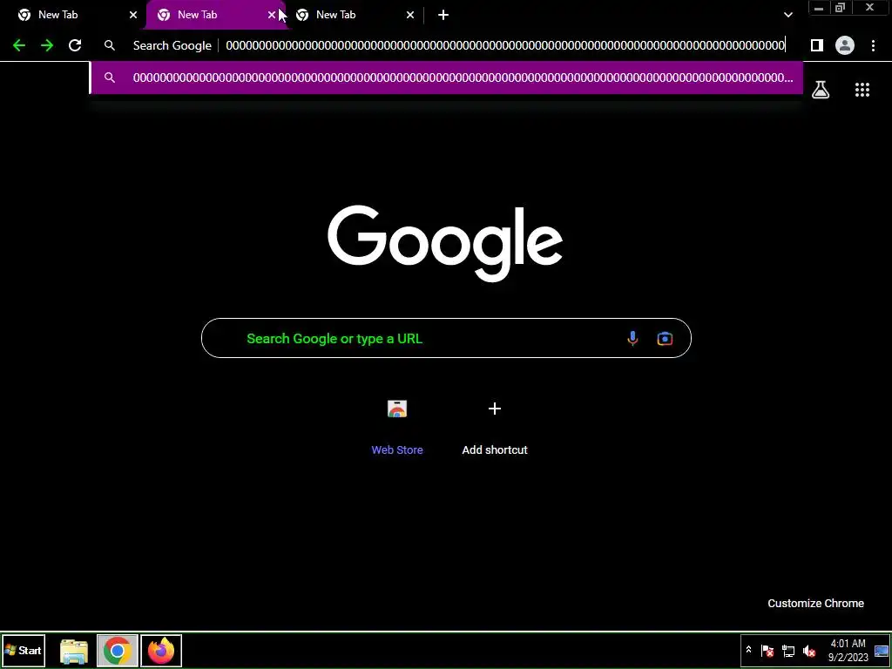
Task: Click the Add shortcut plus icon
Action: [x=495, y=409]
